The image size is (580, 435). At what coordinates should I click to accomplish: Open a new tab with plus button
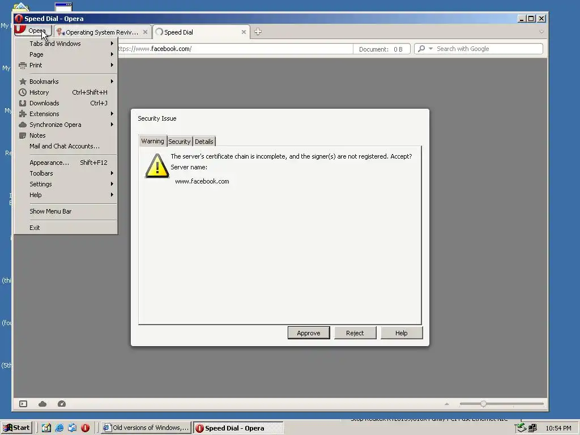point(258,32)
